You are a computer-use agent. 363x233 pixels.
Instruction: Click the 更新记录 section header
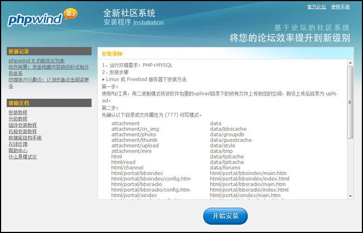tap(49, 51)
